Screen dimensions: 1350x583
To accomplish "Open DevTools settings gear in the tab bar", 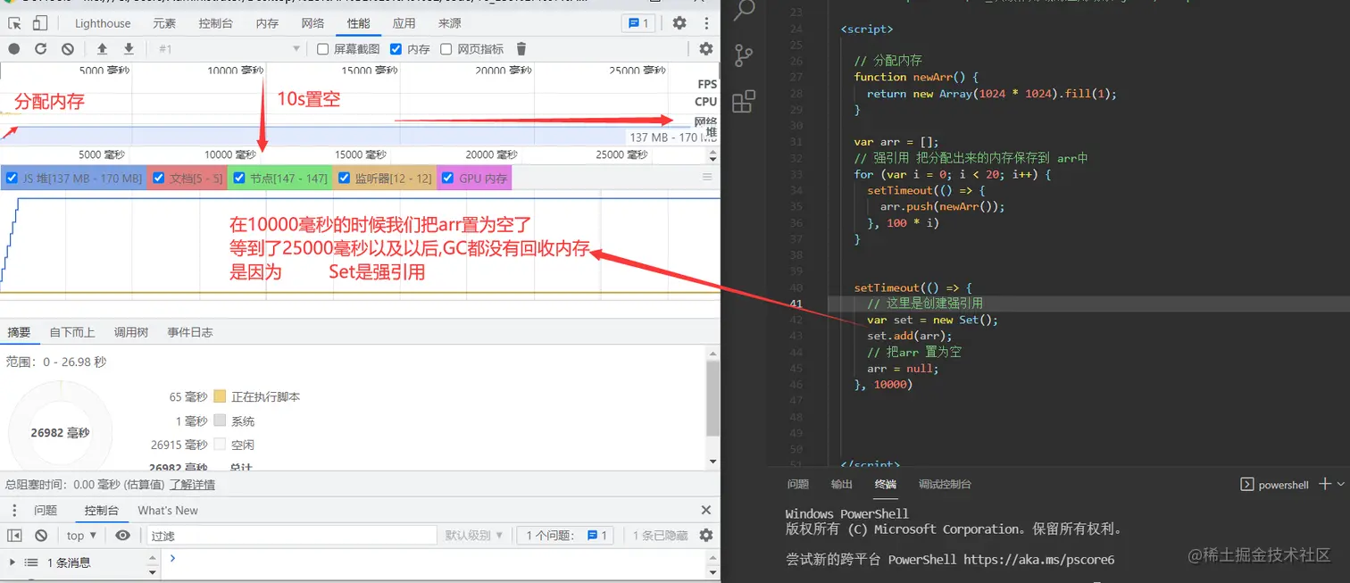I will click(x=679, y=23).
